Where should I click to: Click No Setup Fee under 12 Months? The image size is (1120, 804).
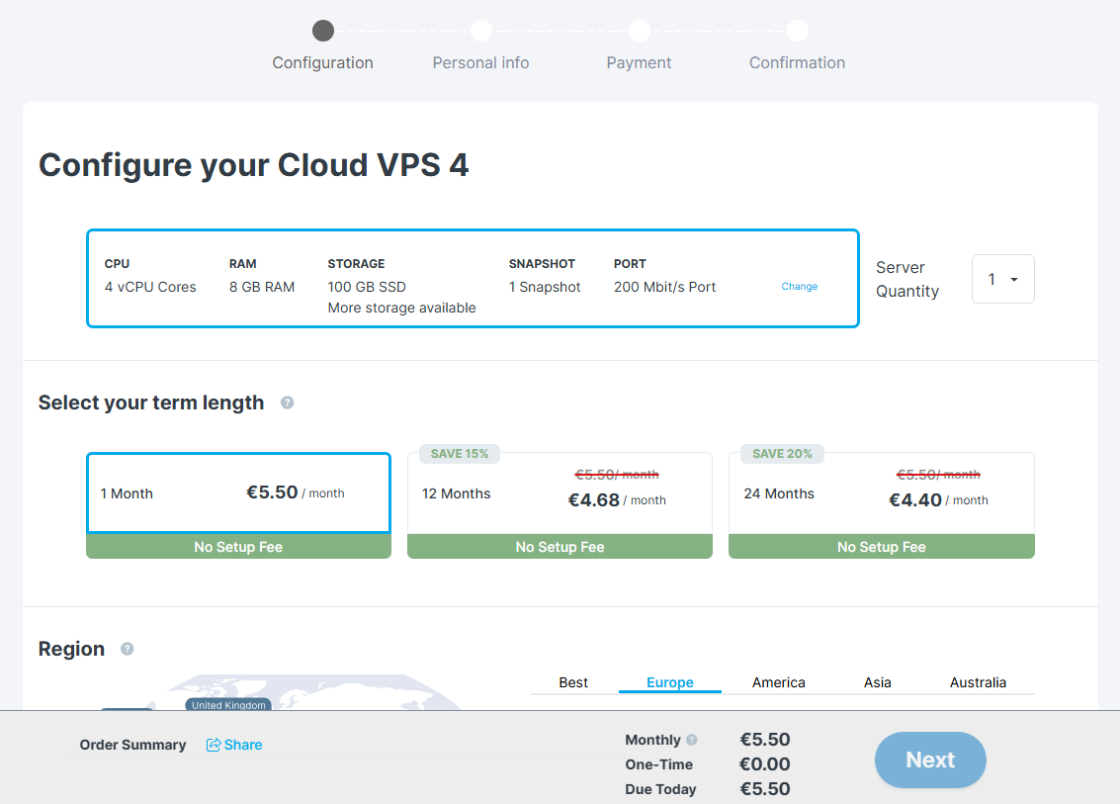coord(560,547)
